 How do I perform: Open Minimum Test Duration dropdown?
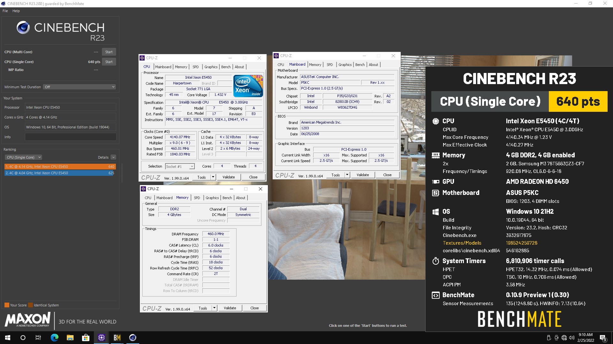pyautogui.click(x=79, y=87)
